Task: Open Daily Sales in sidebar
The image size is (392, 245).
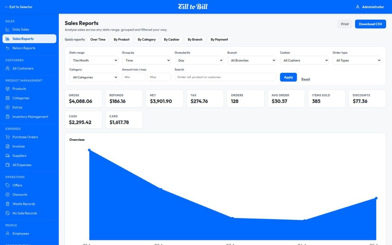Action: [29, 29]
